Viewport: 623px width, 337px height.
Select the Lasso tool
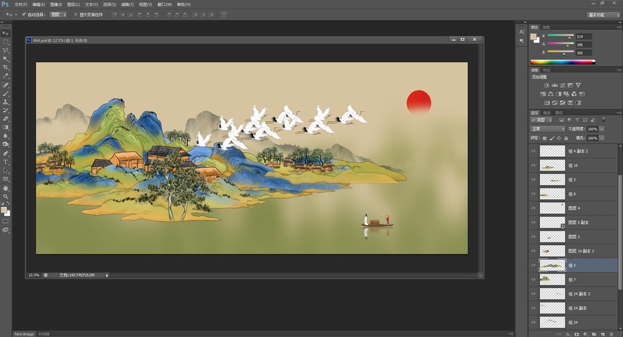coord(6,50)
